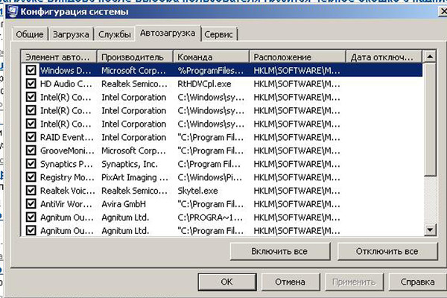Sort by Производитель column header
This screenshot has width=447, height=298.
(x=135, y=57)
